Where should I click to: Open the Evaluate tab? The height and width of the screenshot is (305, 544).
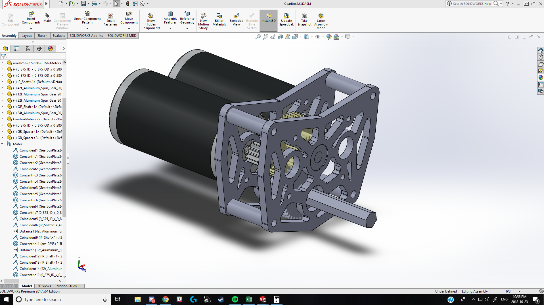59,36
